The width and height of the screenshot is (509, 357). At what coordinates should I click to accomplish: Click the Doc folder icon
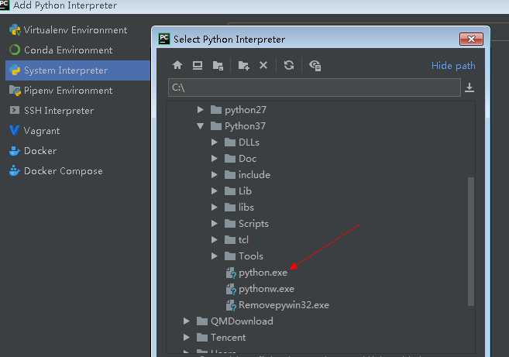[230, 159]
